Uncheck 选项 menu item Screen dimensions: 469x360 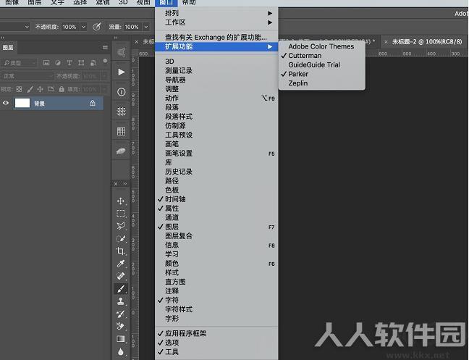[216, 343]
